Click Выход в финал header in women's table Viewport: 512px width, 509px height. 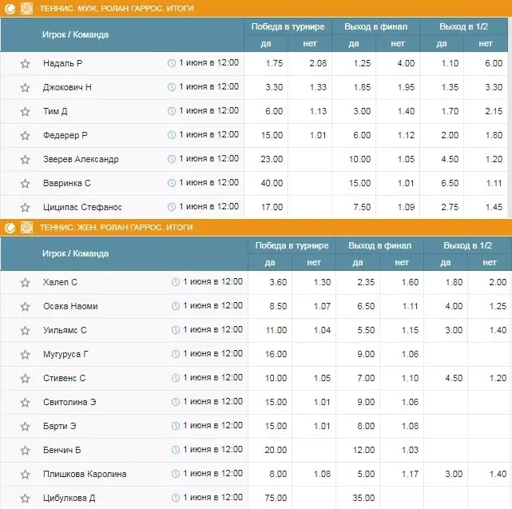click(x=379, y=245)
